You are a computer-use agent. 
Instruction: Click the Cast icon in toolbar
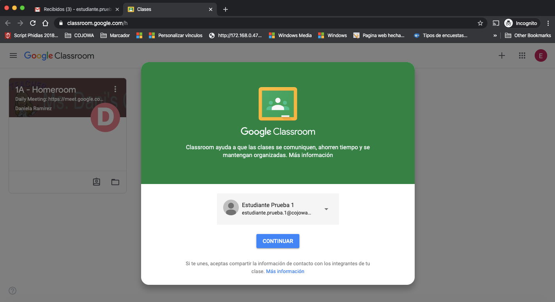pos(496,23)
